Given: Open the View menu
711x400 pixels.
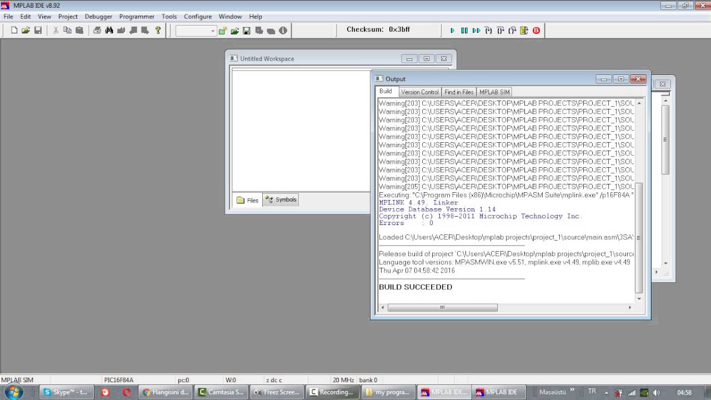Looking at the screenshot, I should pos(44,17).
